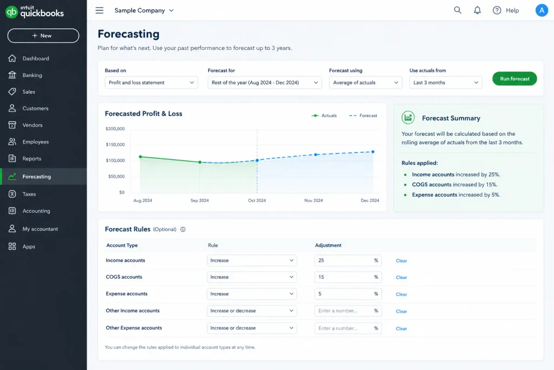Open the Based on dropdown
This screenshot has width=554, height=370.
point(151,82)
